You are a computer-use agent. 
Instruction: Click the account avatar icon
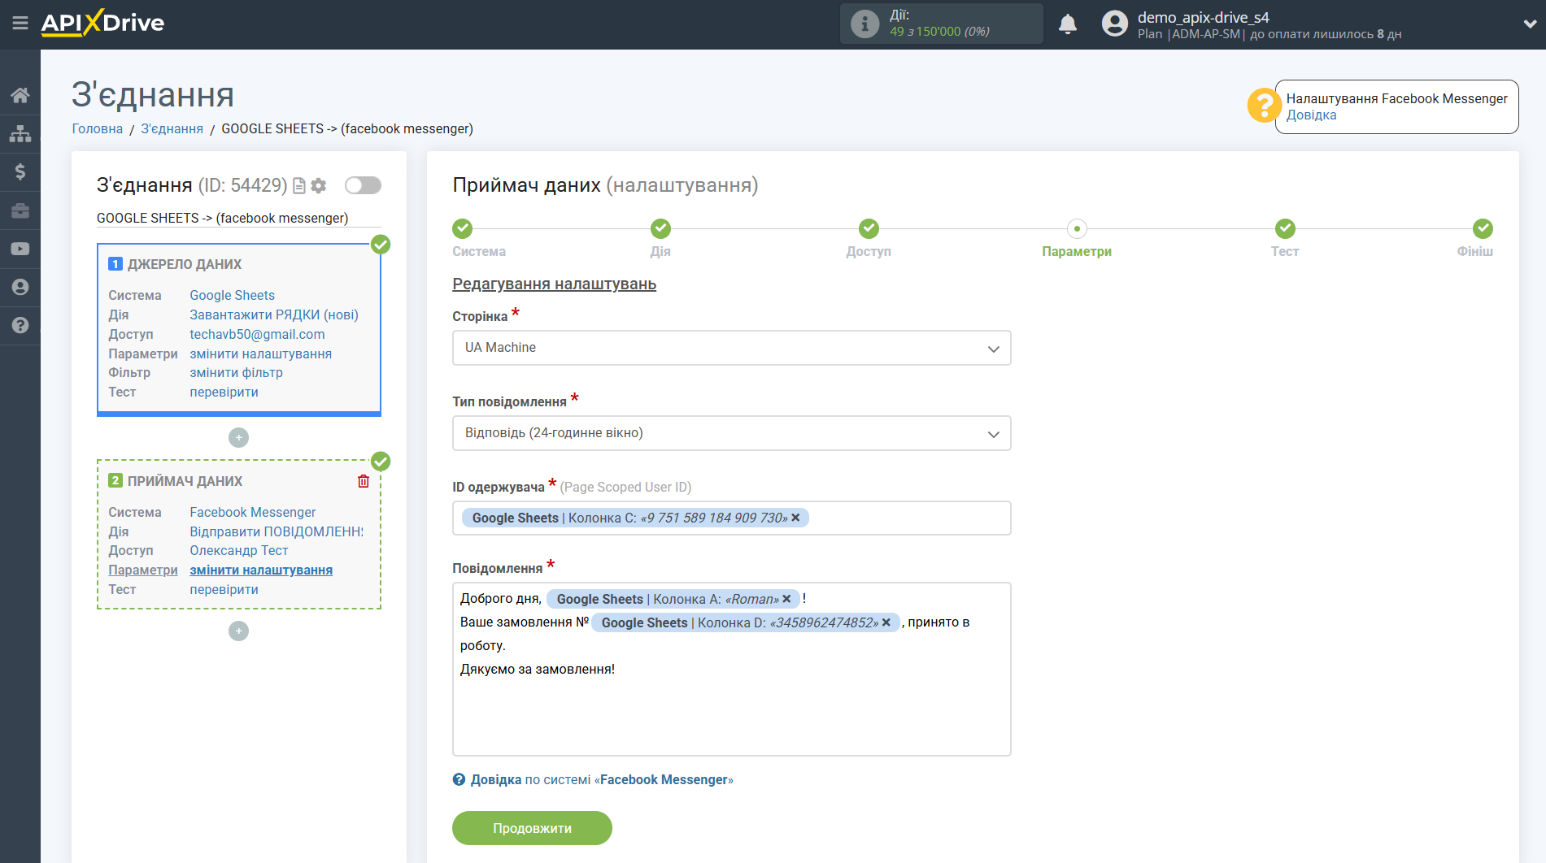[x=1114, y=24]
